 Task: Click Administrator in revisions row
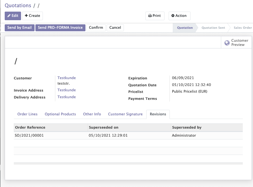coord(184,135)
